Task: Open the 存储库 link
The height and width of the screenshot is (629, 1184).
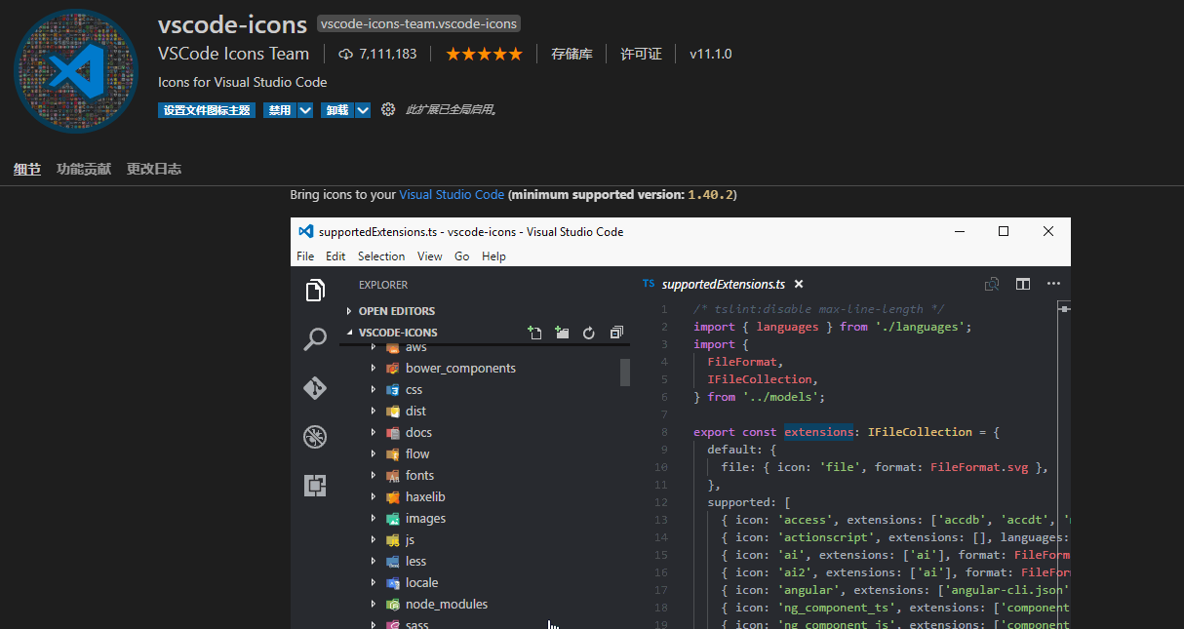Action: tap(572, 54)
